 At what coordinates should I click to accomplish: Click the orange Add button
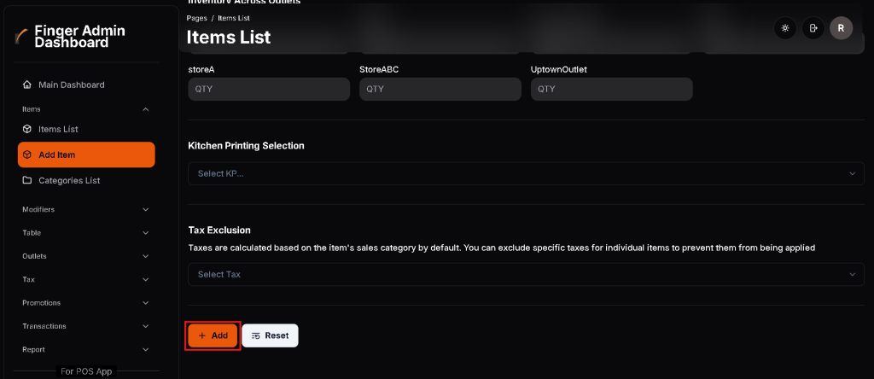point(213,335)
